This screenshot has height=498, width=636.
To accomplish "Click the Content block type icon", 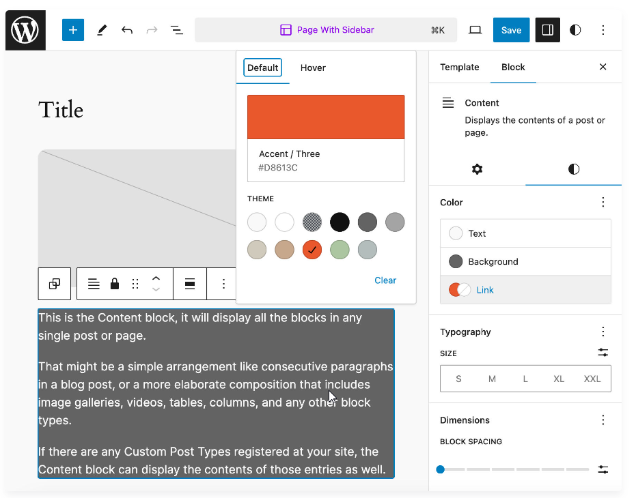I will click(x=94, y=284).
